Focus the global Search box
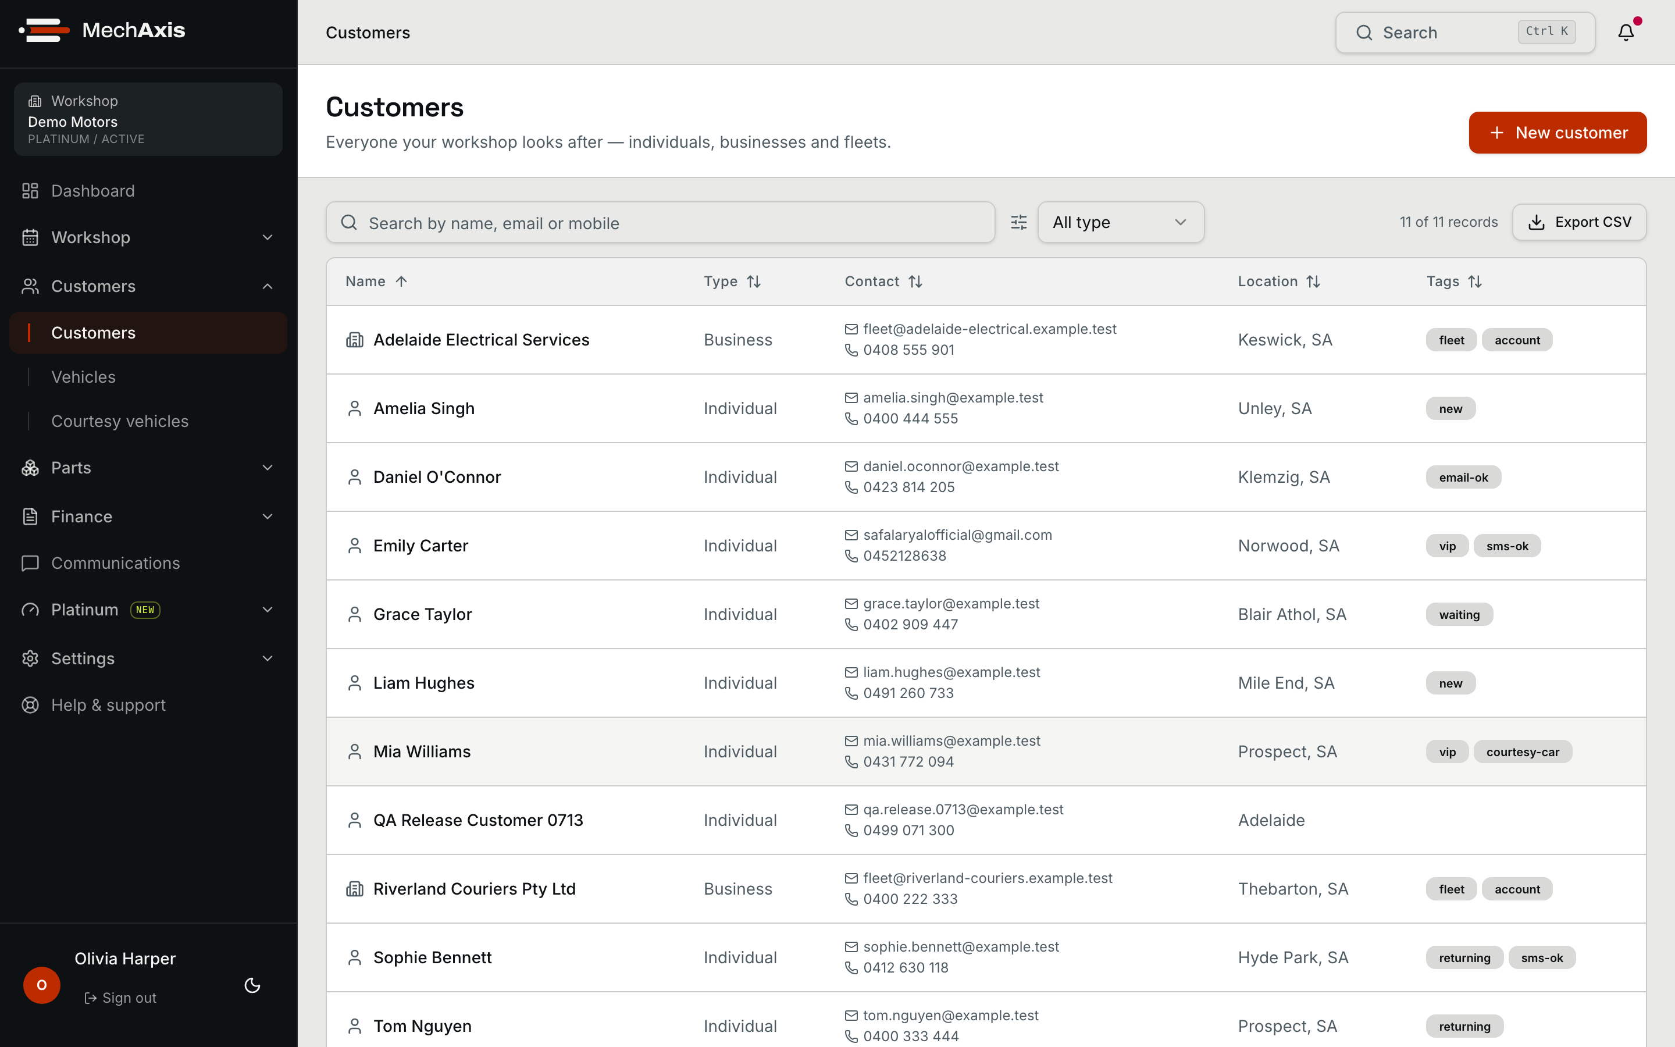Screen dimensions: 1675x1047 [x=1464, y=32]
